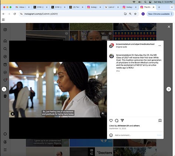Click the video of the woman in white coat
Screen dimensions: 175x156
(x=58, y=90)
